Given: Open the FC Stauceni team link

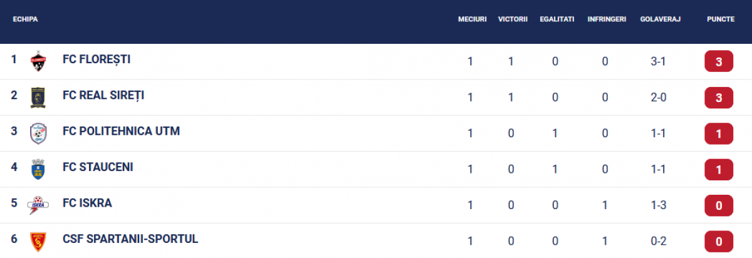Looking at the screenshot, I should tap(98, 167).
